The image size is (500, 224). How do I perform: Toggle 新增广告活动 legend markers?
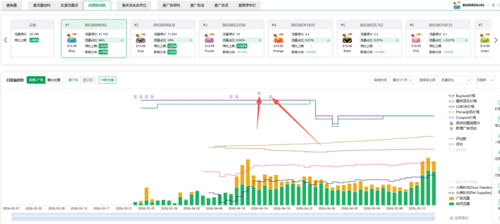click(x=463, y=128)
